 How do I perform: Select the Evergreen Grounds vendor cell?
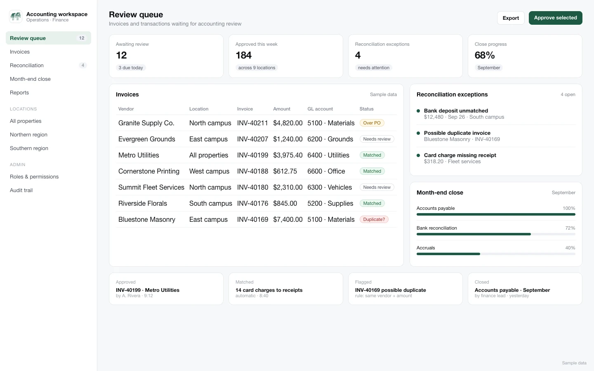[x=147, y=139]
